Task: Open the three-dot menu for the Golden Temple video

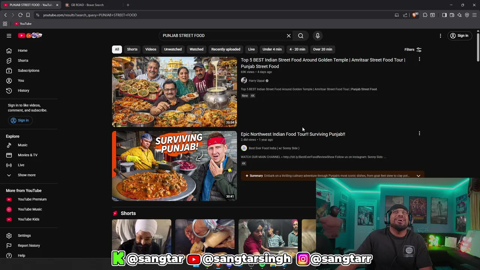Action: click(419, 59)
